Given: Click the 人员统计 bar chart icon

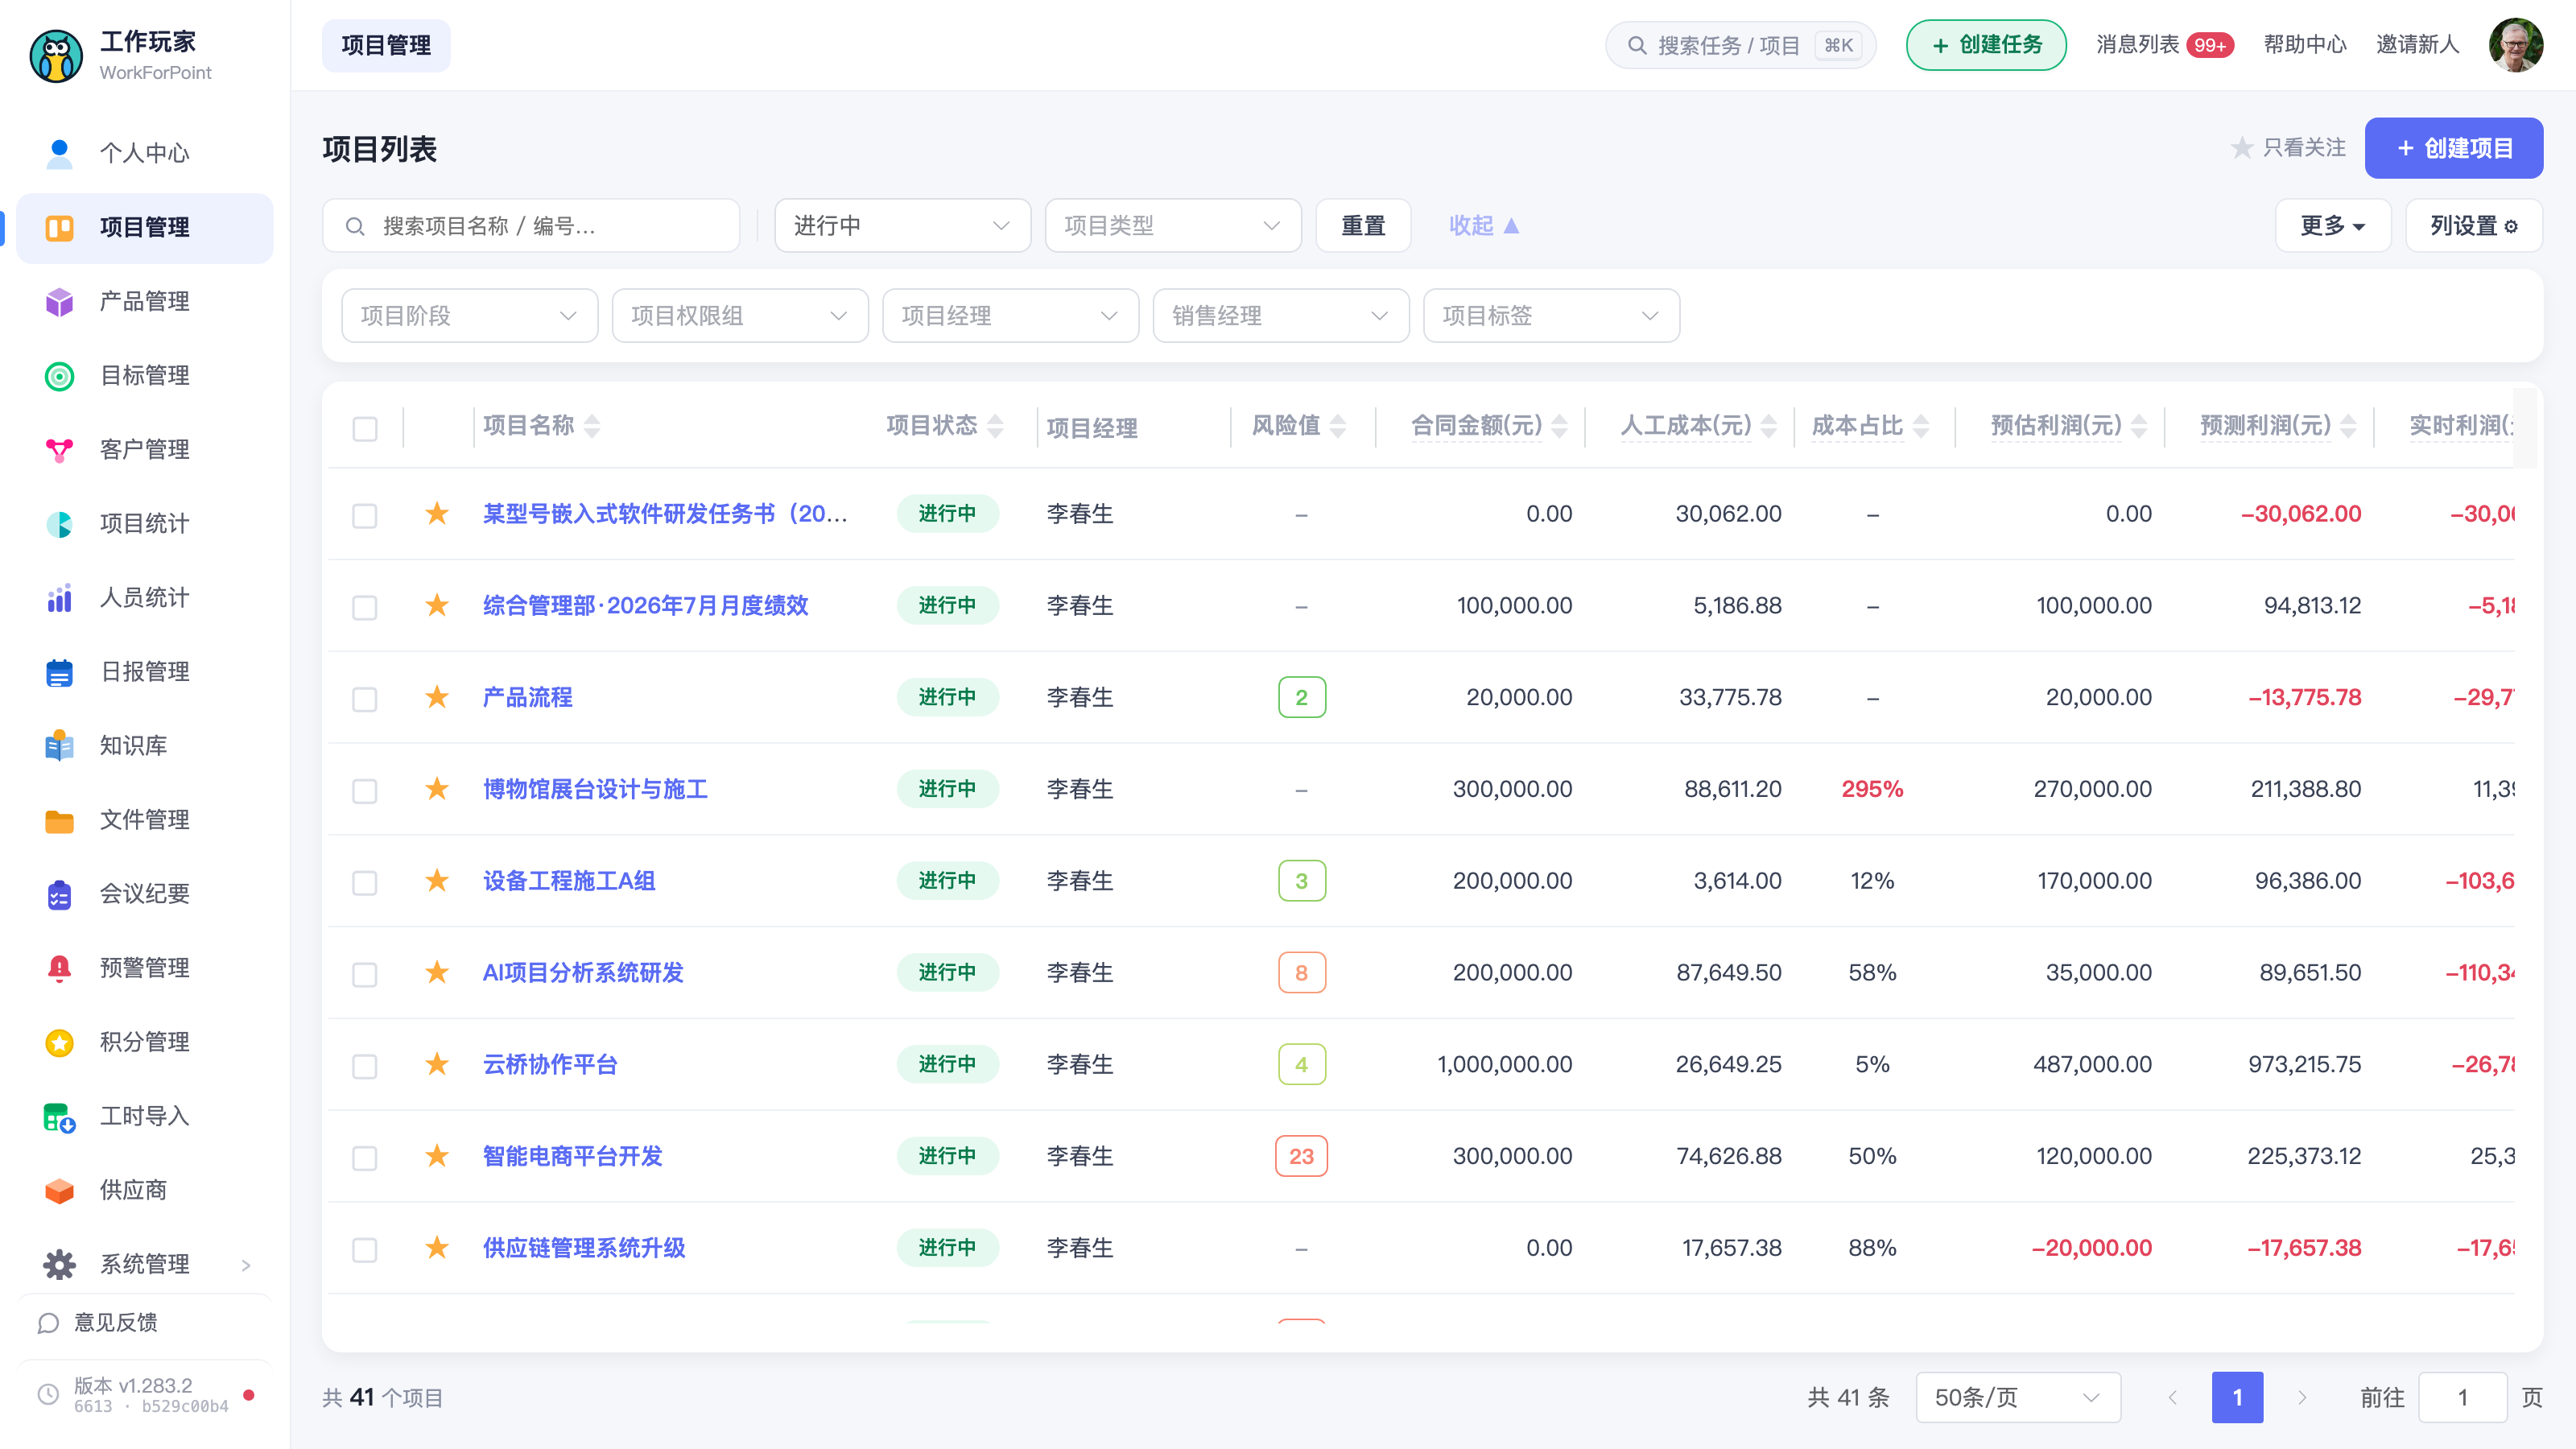Looking at the screenshot, I should pos(59,597).
